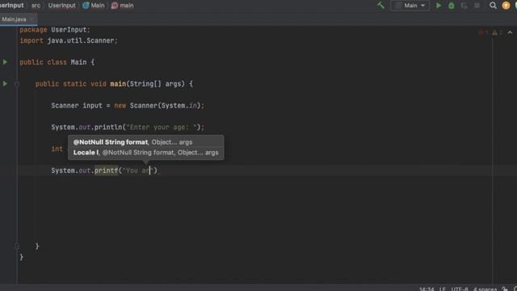This screenshot has width=517, height=291.
Task: Click the yellow warning count indicator
Action: (497, 32)
